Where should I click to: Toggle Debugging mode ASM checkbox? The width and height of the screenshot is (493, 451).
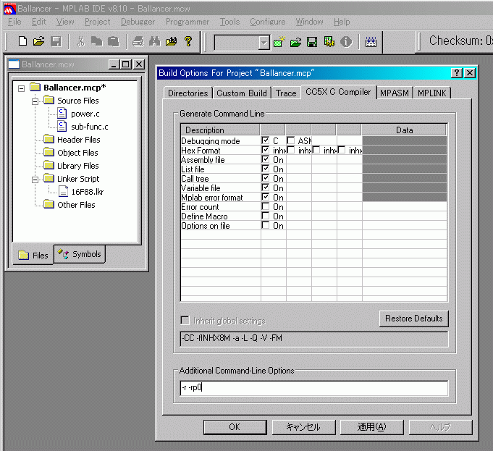[x=291, y=140]
